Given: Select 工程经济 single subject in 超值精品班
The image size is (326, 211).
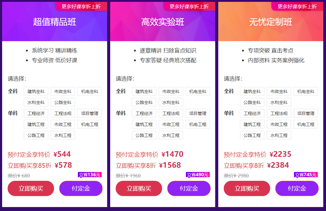Looking at the screenshot, I should pyautogui.click(x=36, y=113).
